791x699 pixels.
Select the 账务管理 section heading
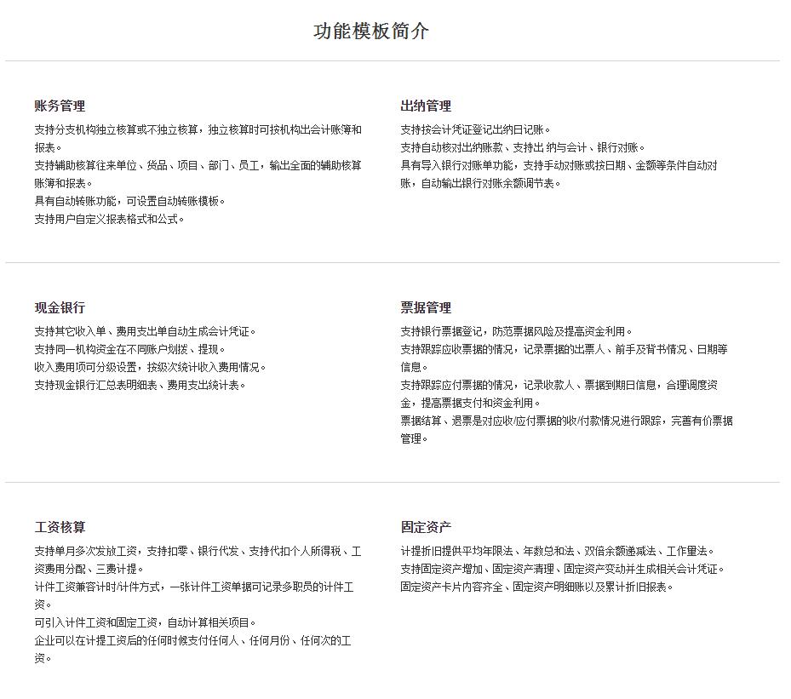[x=60, y=106]
